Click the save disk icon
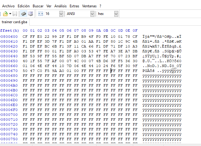This screenshot has height=146, width=201. pyautogui.click(x=15, y=14)
